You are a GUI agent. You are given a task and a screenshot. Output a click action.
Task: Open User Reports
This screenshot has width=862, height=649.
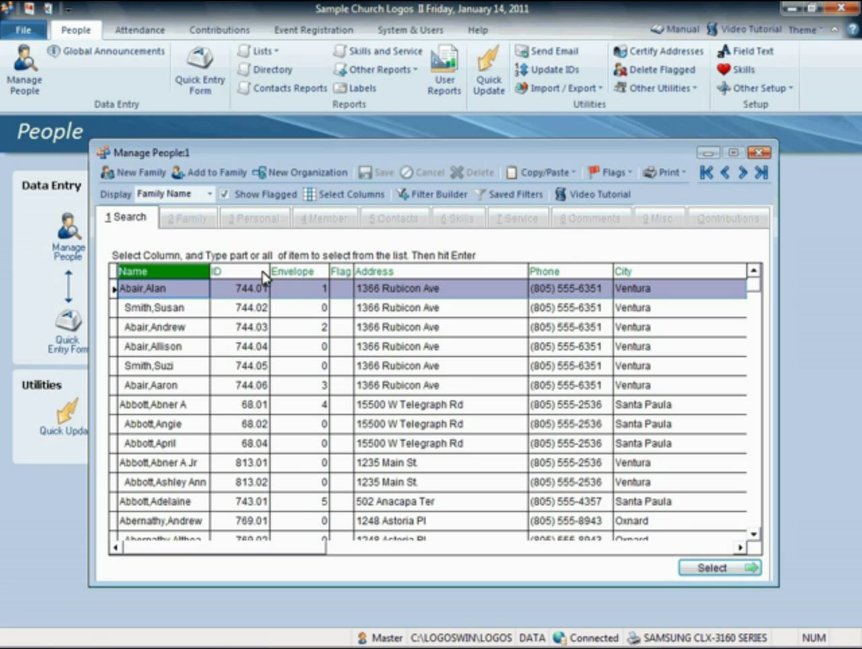coord(444,70)
